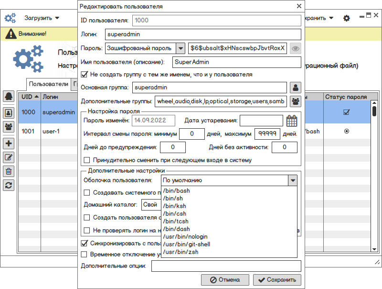
Task: Refresh the user list with the reload icon
Action: [x=9, y=185]
